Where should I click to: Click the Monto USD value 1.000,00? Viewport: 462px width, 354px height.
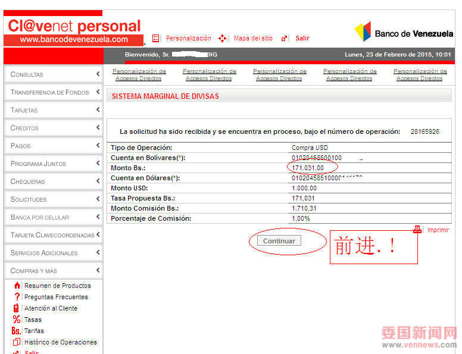tap(304, 188)
